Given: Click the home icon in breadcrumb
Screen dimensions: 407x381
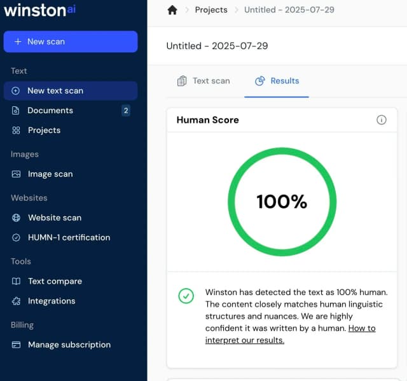Looking at the screenshot, I should pos(172,10).
